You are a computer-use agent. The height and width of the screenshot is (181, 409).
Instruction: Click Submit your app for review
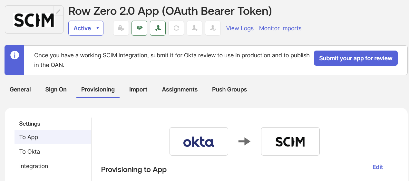[356, 58]
